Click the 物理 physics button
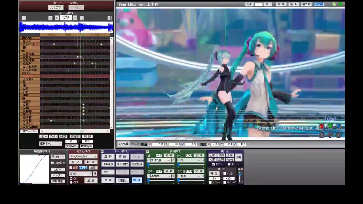363x204 pixels. 137,180
